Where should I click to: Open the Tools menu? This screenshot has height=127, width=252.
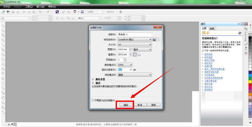pos(29,7)
